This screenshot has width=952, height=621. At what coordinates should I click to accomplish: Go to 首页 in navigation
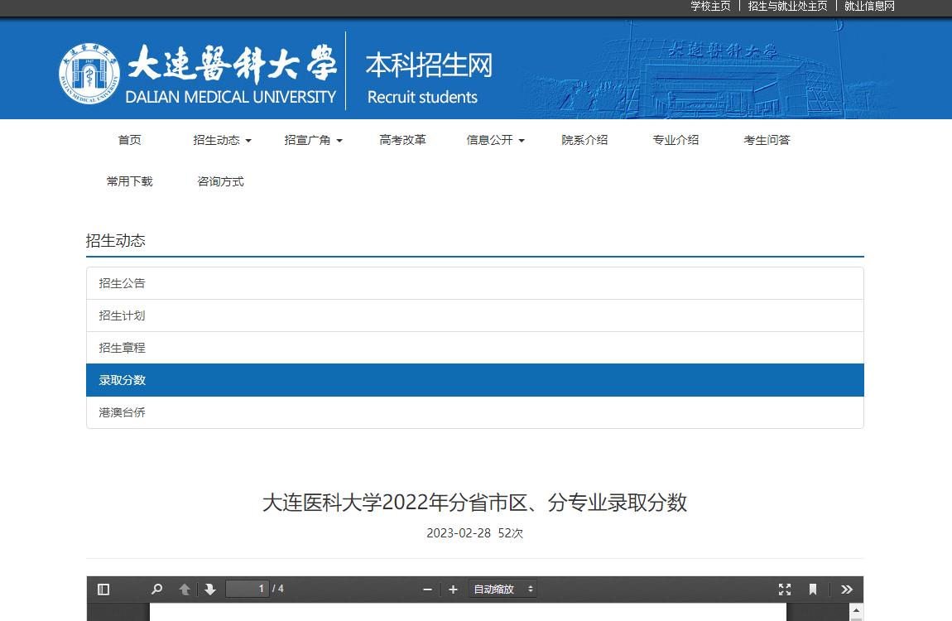(x=129, y=140)
